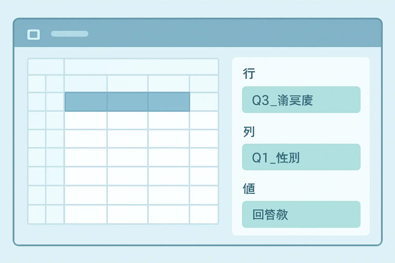Viewport: 395px width, 263px height.
Task: Select the 回答数 field in 値 area
Action: click(x=301, y=214)
